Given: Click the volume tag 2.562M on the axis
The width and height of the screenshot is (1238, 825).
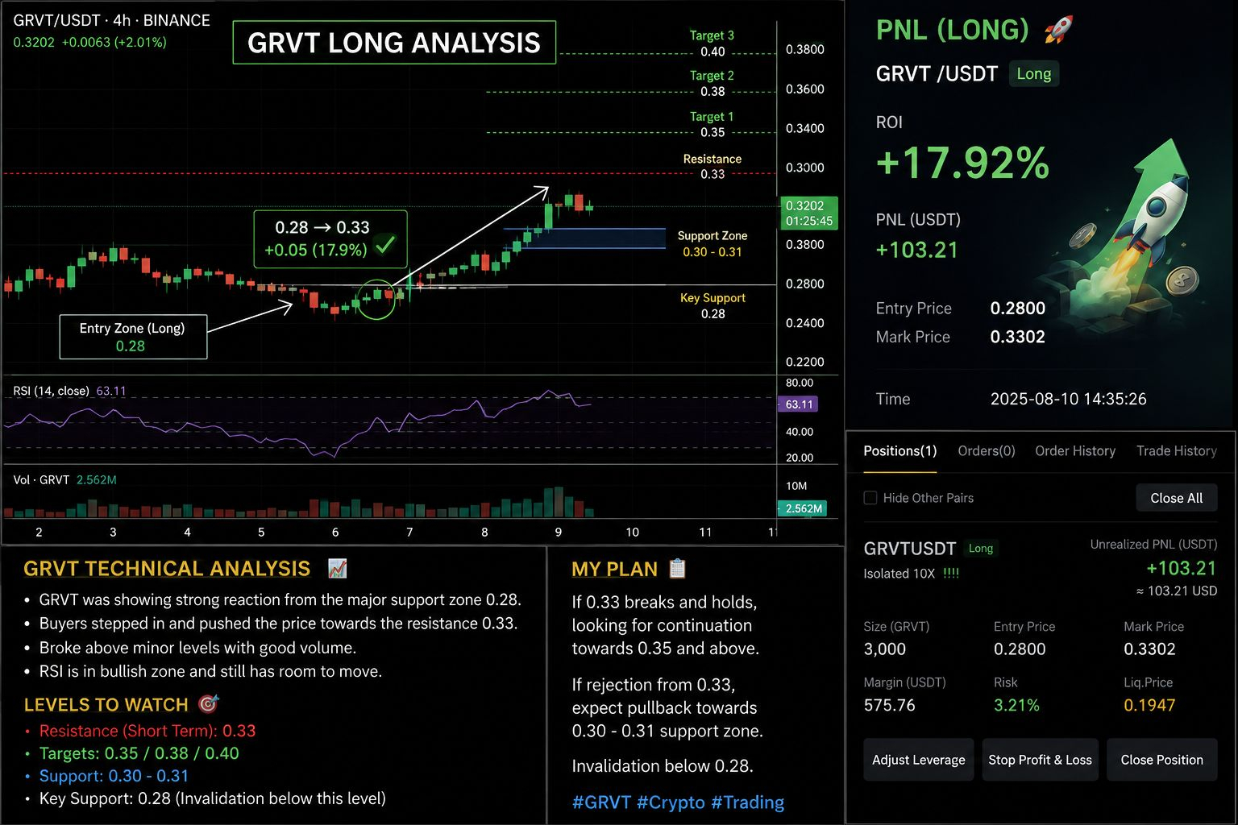Looking at the screenshot, I should [803, 508].
